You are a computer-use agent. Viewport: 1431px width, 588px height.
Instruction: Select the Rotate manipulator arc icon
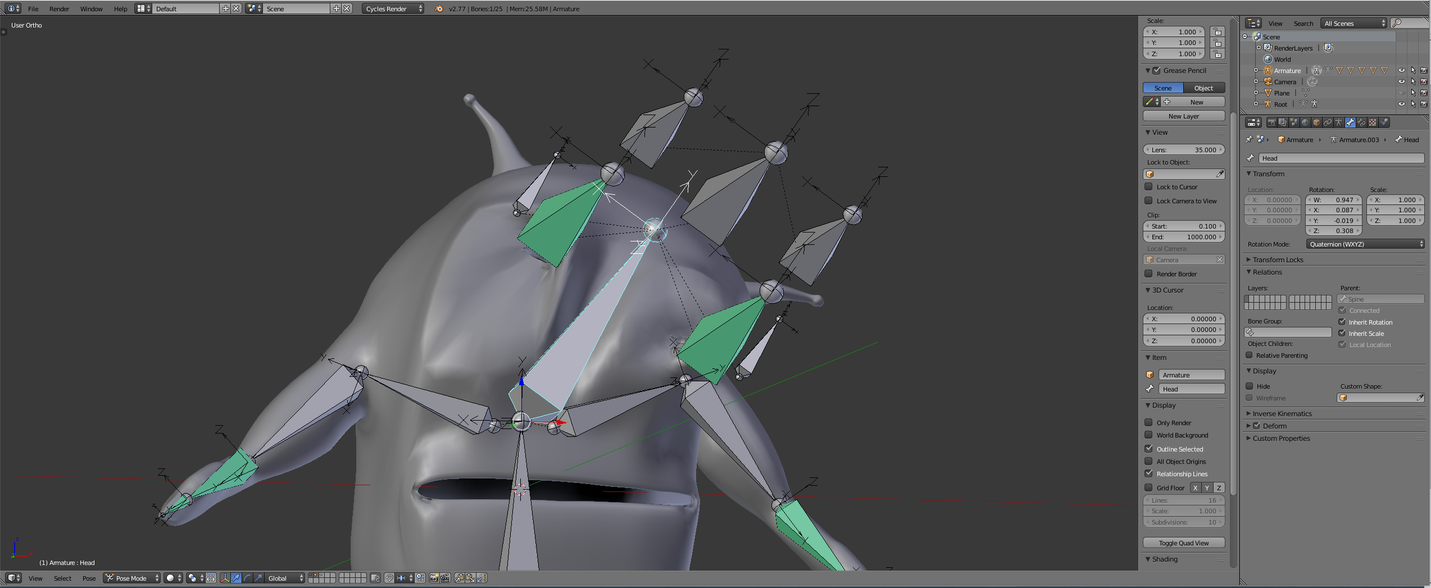247,578
